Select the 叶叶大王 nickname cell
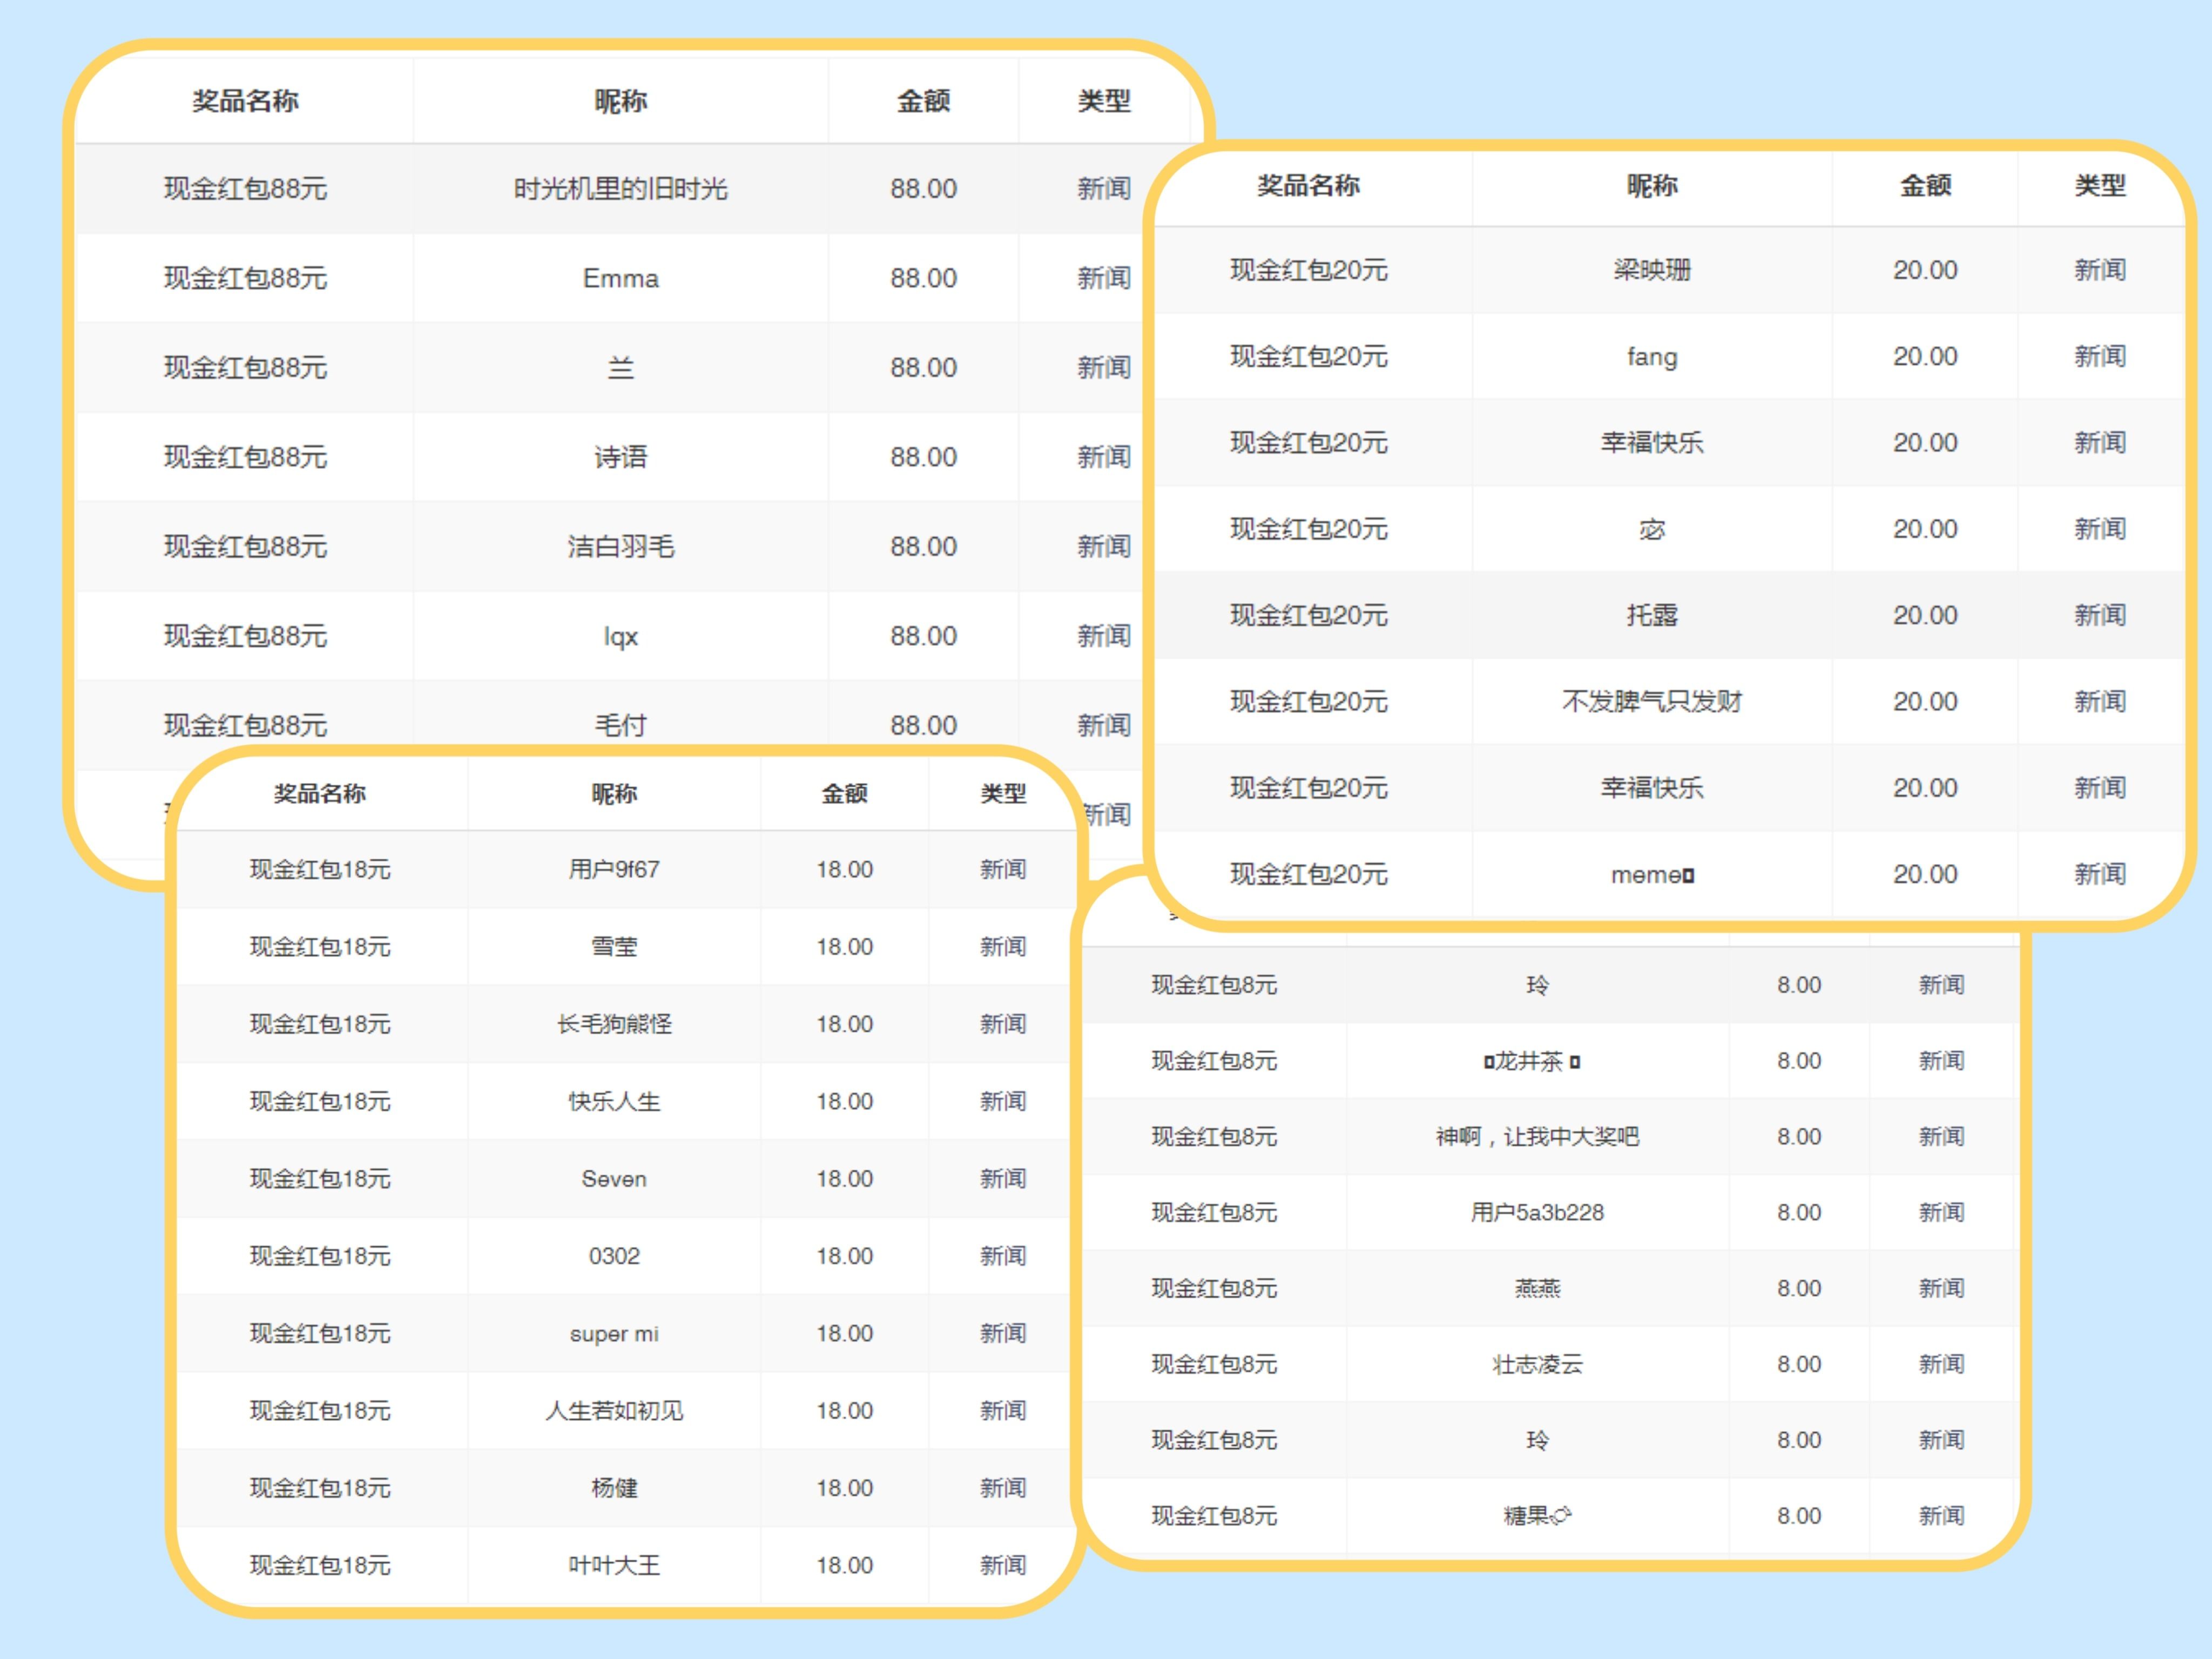The height and width of the screenshot is (1659, 2212). (614, 1565)
